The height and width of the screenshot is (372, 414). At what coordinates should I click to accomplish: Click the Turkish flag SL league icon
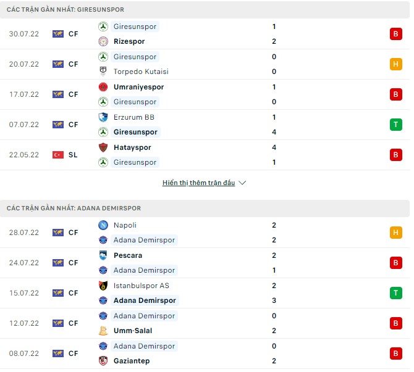point(58,155)
